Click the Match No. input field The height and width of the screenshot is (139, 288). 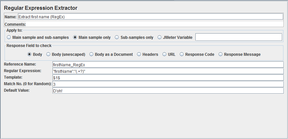pos(168,84)
